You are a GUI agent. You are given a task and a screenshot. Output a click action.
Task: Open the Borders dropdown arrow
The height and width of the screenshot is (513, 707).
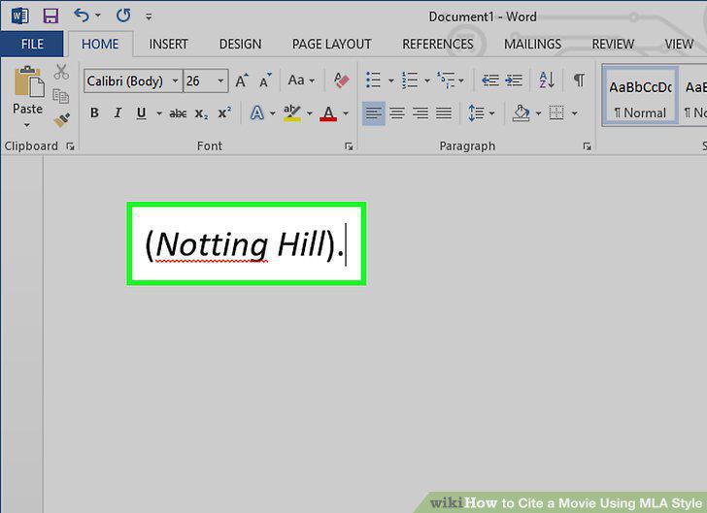coord(575,113)
